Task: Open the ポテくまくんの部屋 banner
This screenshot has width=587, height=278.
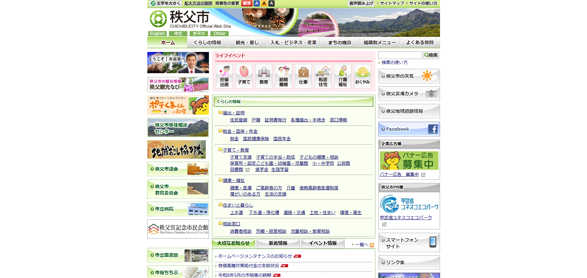Action: 178,105
